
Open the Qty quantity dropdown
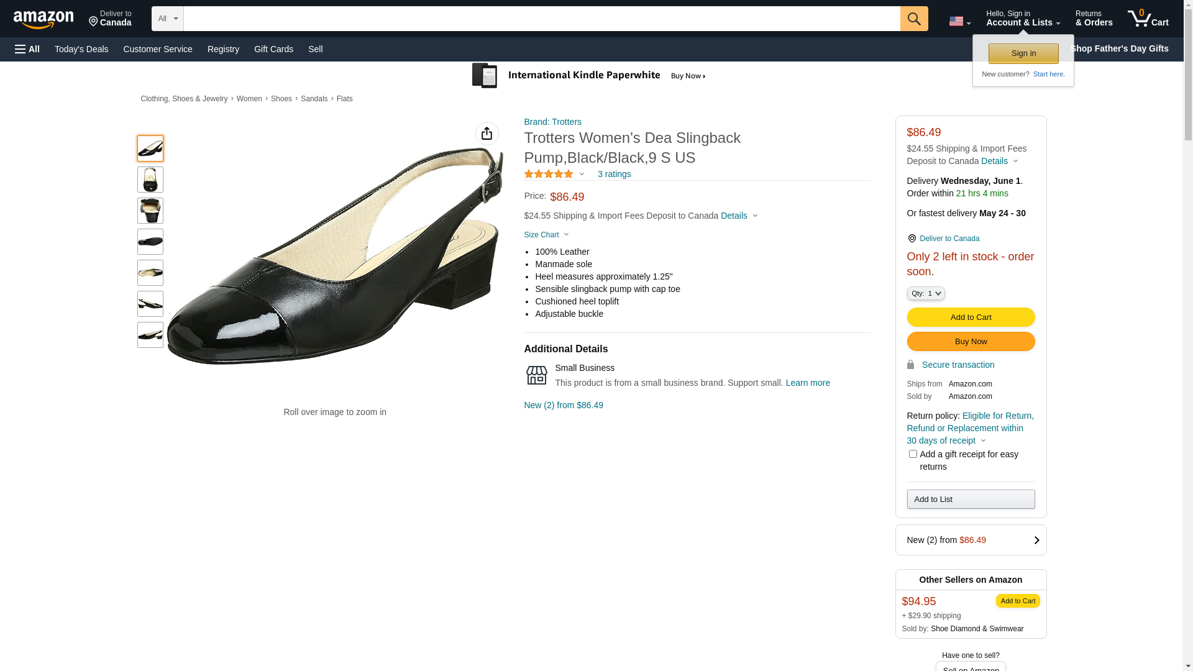925,293
